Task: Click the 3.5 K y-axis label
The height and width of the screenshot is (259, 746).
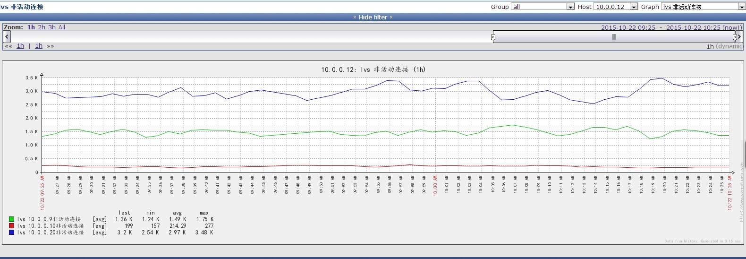Action: coord(32,78)
